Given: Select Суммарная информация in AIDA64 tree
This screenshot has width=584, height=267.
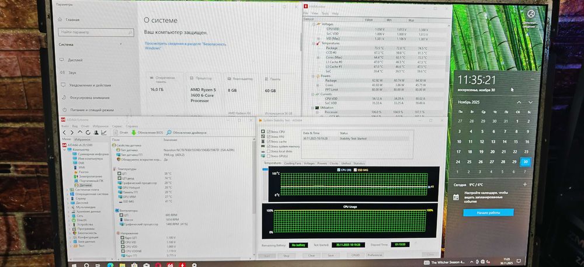Looking at the screenshot, I should click(x=91, y=154).
